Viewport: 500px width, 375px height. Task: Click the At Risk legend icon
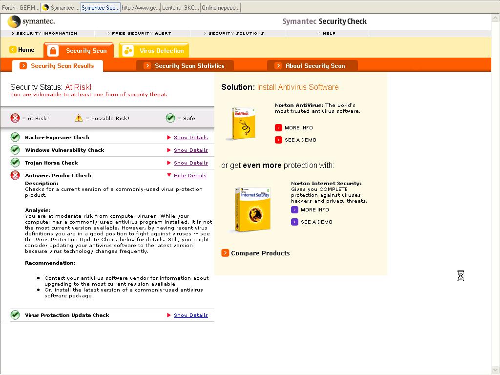coord(15,118)
